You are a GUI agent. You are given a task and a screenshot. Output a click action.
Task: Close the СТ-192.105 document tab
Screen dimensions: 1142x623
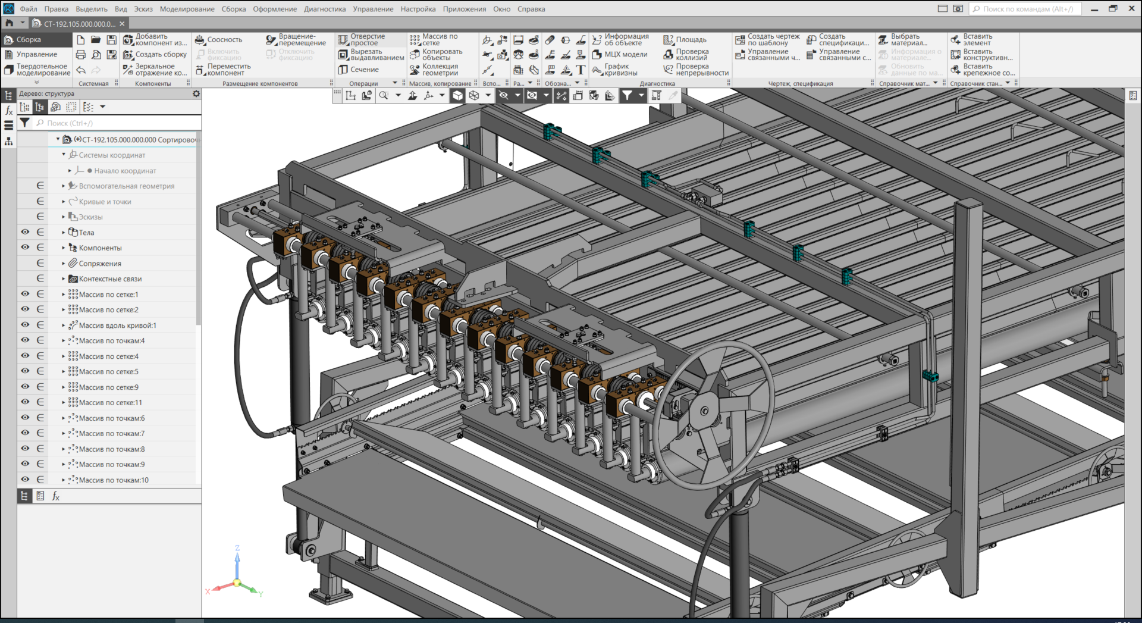coord(122,24)
